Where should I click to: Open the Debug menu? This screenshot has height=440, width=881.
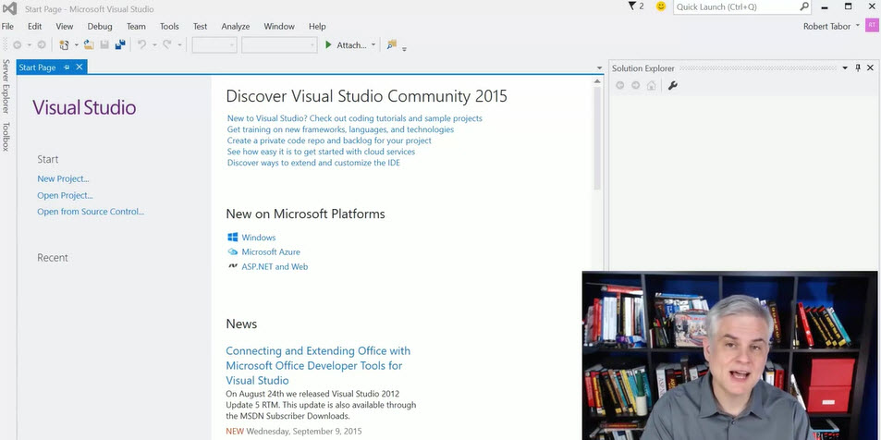point(100,27)
